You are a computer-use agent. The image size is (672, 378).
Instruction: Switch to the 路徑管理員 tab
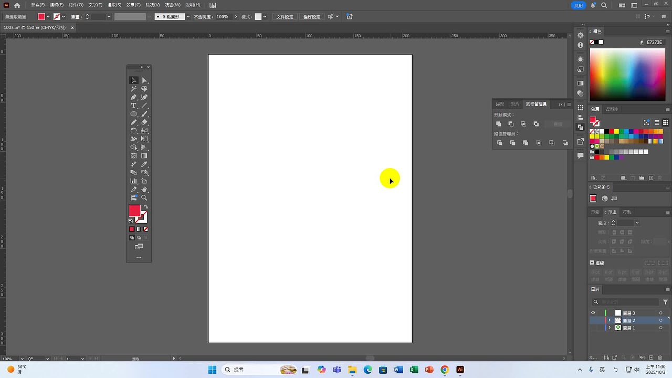[536, 104]
